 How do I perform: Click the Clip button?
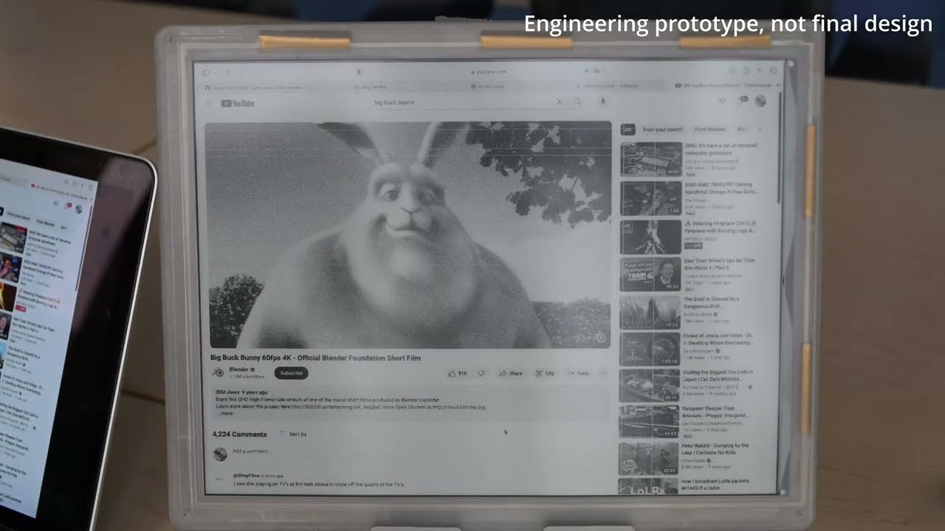point(545,373)
